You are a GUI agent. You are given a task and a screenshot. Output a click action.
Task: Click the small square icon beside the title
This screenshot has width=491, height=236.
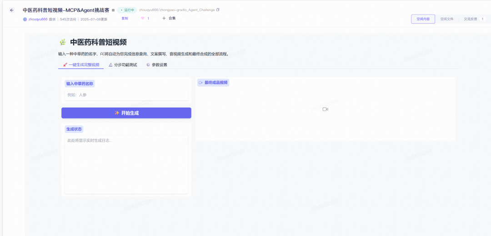(113, 10)
